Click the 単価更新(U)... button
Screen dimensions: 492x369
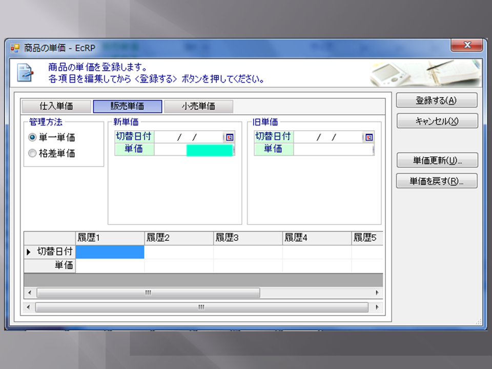[x=437, y=160]
